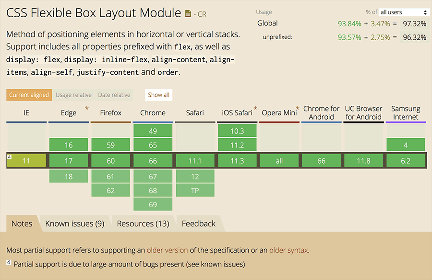Follow the 'older version' link
Image resolution: width=432 pixels, height=280 pixels.
167,250
